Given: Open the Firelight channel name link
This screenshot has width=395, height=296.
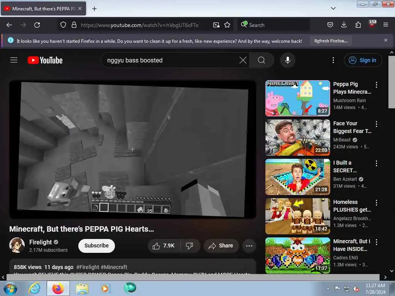Looking at the screenshot, I should point(40,242).
